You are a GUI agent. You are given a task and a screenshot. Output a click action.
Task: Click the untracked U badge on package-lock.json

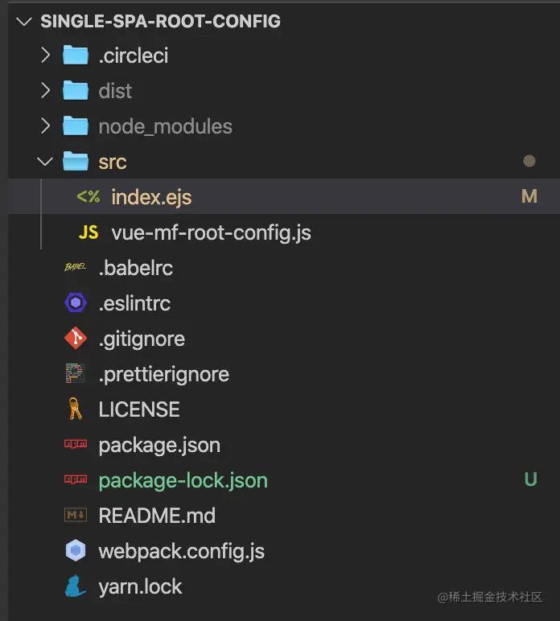(530, 480)
